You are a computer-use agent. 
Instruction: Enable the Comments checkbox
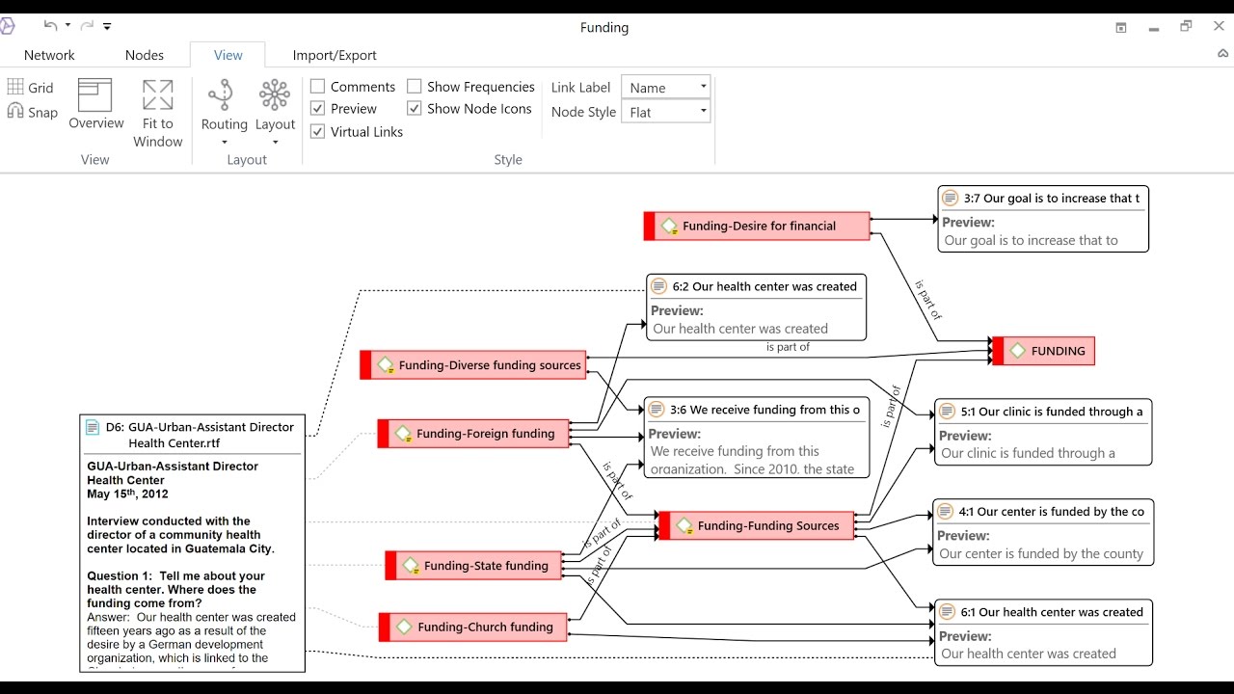point(318,87)
